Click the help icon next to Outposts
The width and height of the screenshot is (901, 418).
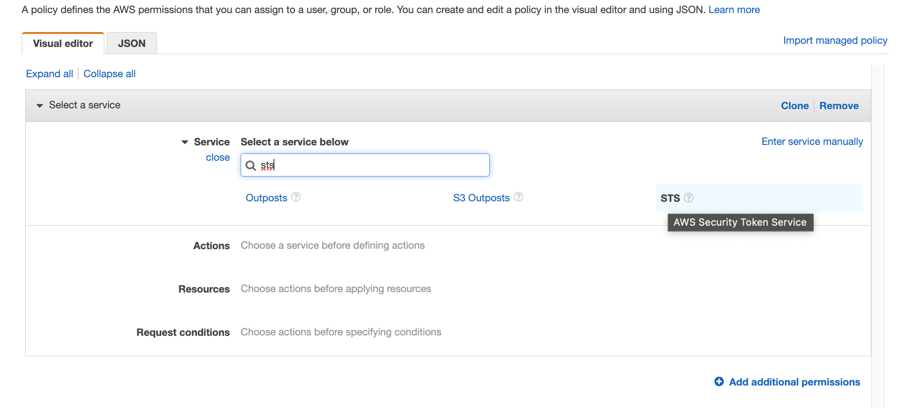pyautogui.click(x=296, y=197)
